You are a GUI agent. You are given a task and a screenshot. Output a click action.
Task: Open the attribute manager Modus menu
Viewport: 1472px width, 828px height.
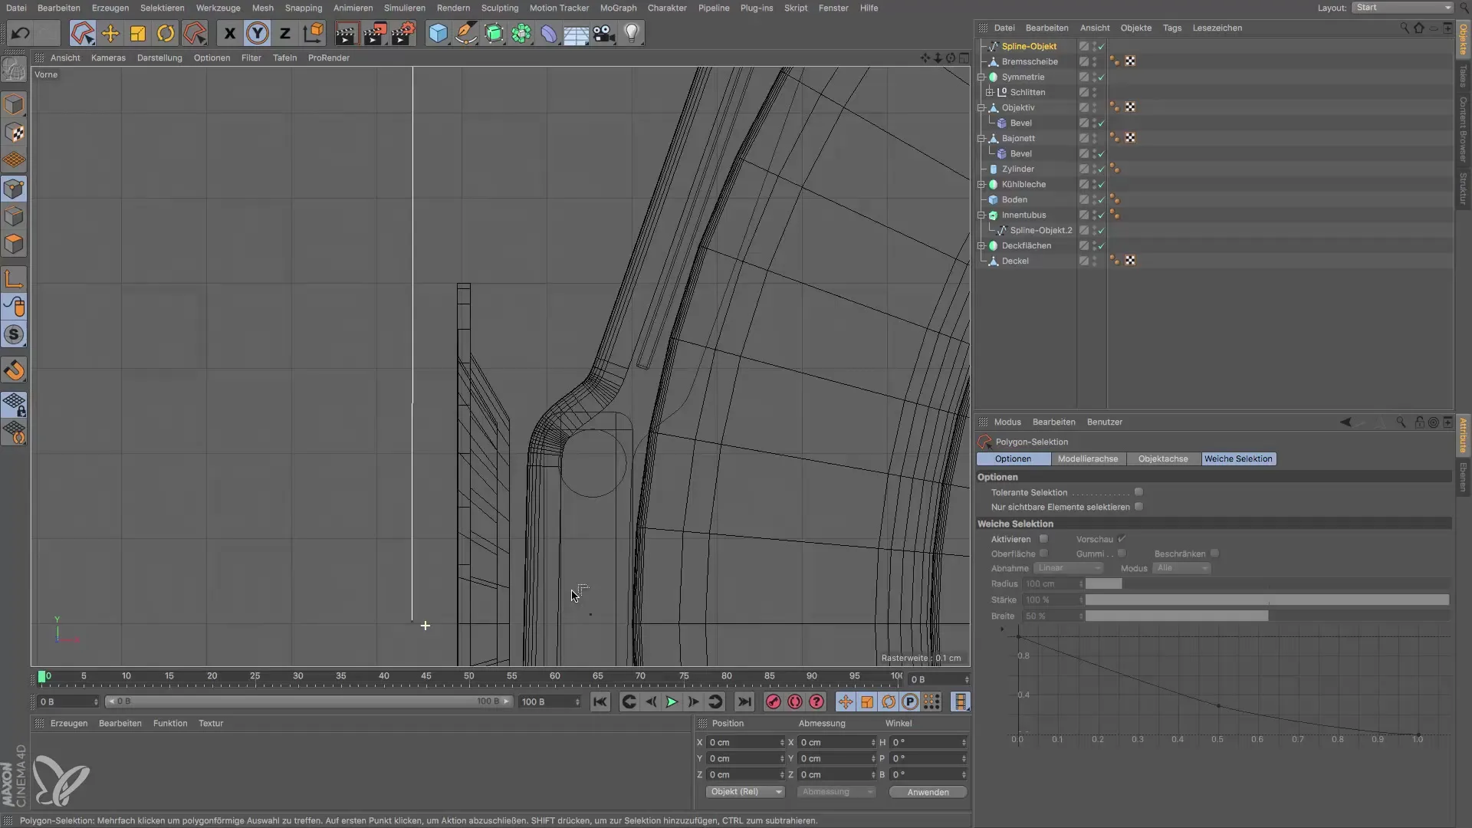click(1007, 422)
